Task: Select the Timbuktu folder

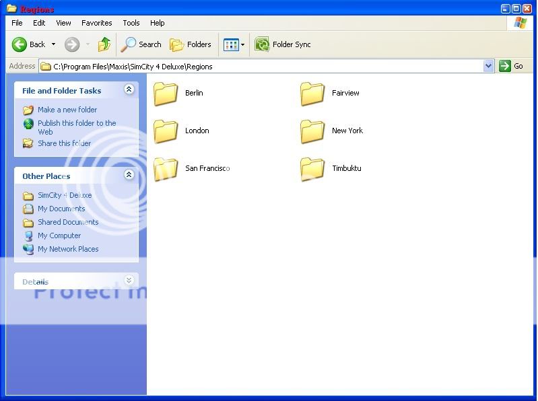Action: [312, 169]
